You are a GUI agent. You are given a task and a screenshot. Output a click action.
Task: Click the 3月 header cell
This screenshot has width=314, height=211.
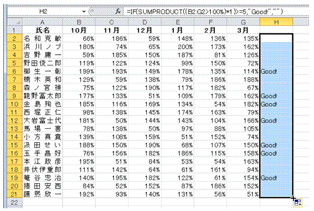(x=243, y=30)
